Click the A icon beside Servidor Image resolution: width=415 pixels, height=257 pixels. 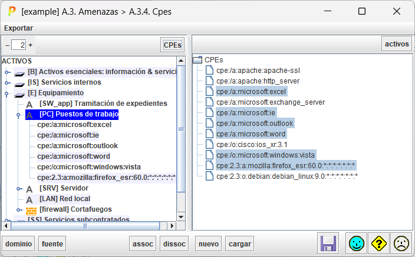tap(29, 189)
